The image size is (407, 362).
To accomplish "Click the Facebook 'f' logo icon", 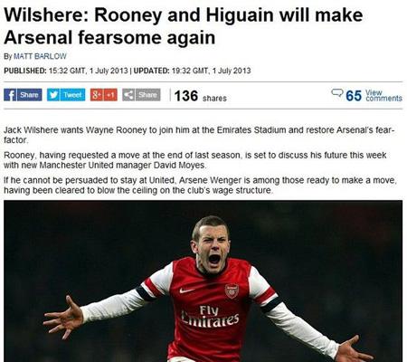I will point(10,95).
